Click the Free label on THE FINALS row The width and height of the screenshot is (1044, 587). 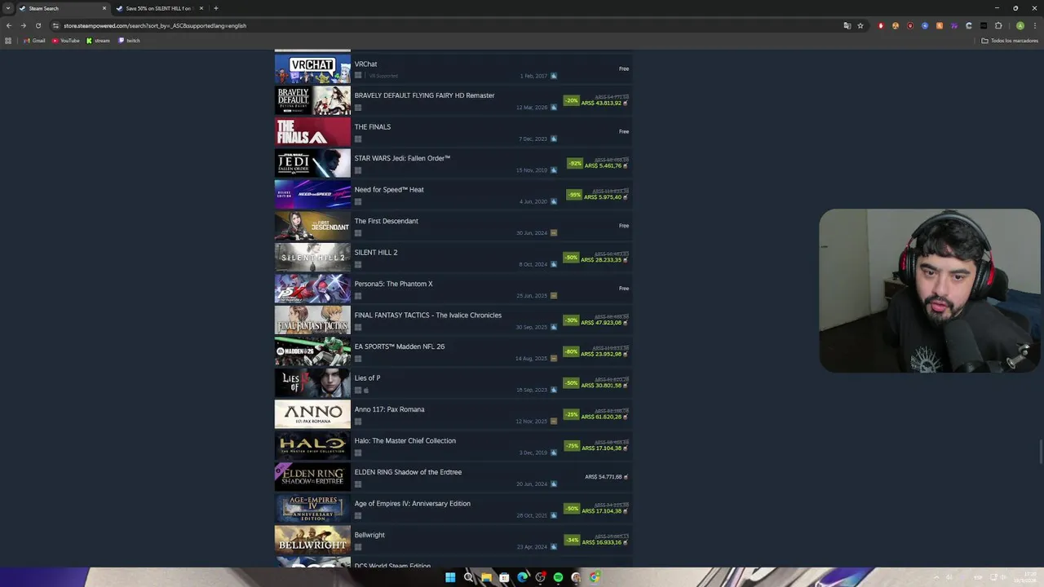624,132
